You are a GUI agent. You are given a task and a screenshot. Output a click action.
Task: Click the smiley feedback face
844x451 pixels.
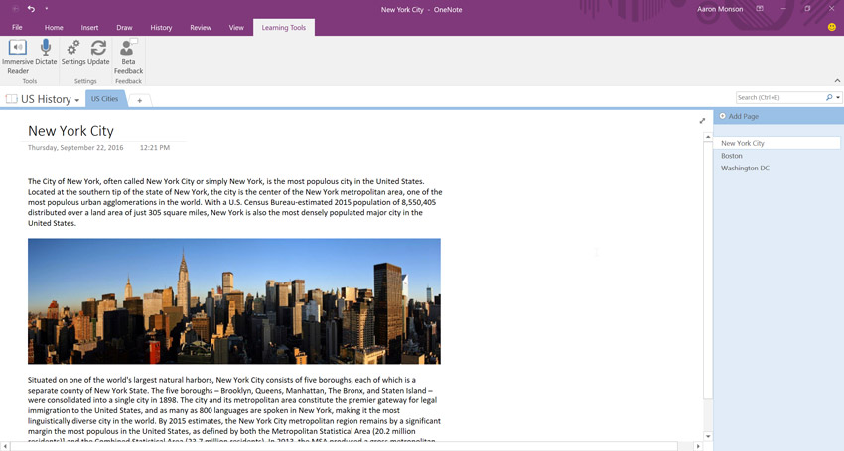832,27
